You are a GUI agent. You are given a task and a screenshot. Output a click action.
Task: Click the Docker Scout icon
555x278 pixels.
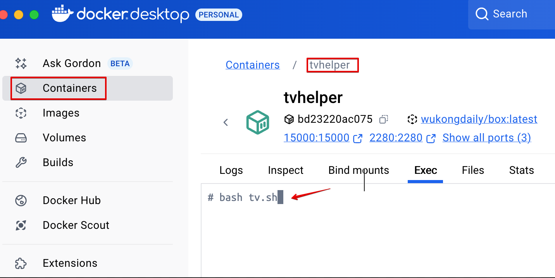point(21,225)
